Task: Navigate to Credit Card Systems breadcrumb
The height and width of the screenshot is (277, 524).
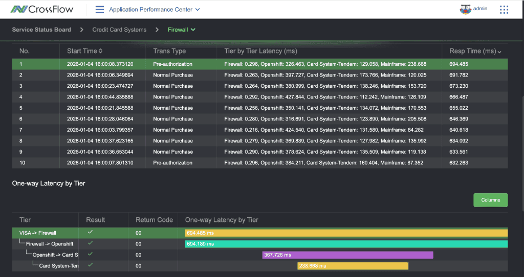Action: (x=119, y=30)
